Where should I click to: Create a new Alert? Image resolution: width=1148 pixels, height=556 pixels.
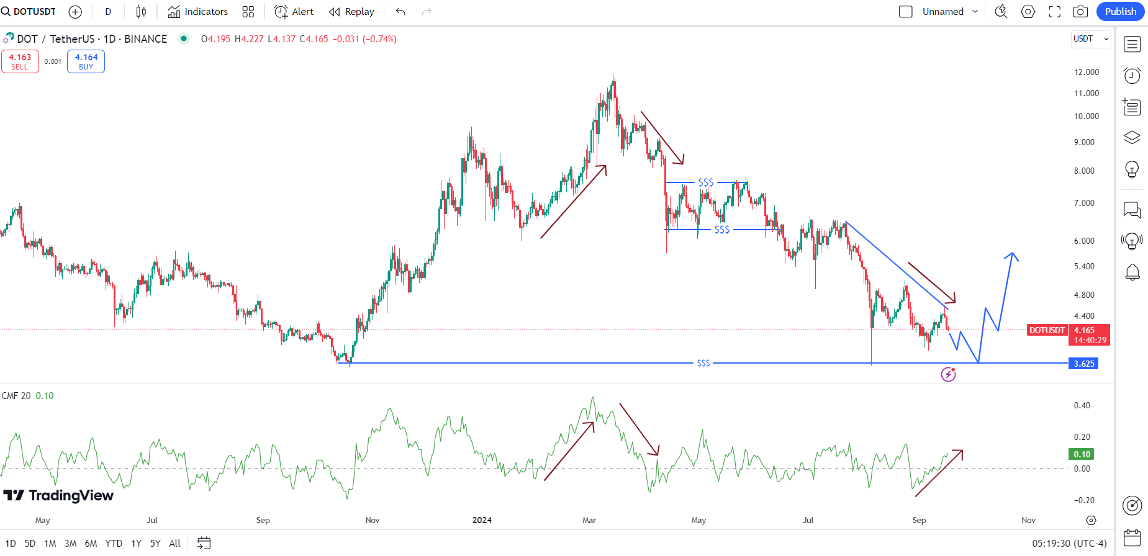(x=294, y=12)
